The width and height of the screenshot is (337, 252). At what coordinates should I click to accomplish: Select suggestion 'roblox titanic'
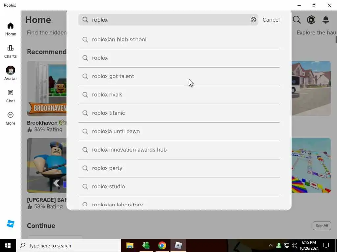(179, 113)
